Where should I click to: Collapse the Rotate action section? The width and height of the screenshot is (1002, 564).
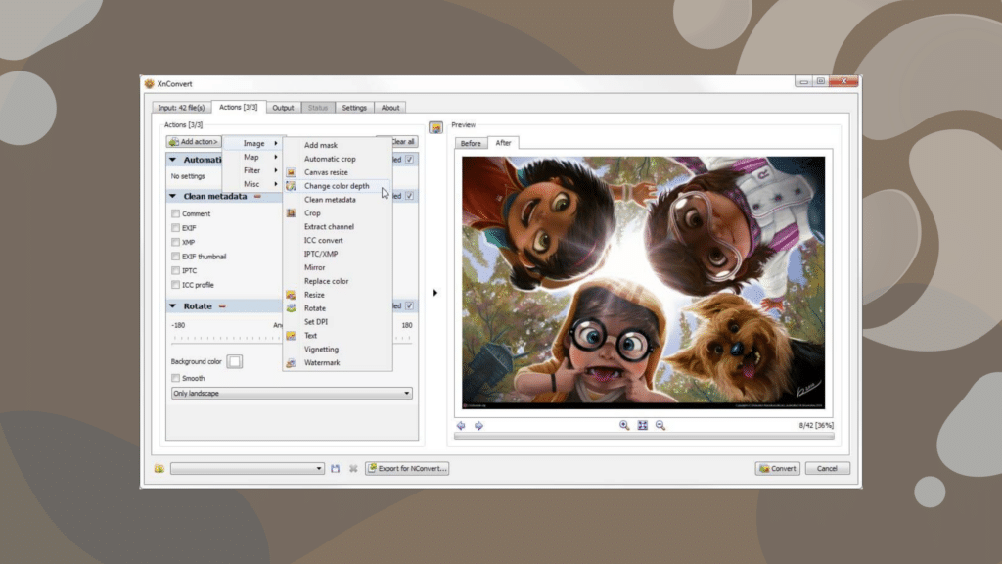173,306
